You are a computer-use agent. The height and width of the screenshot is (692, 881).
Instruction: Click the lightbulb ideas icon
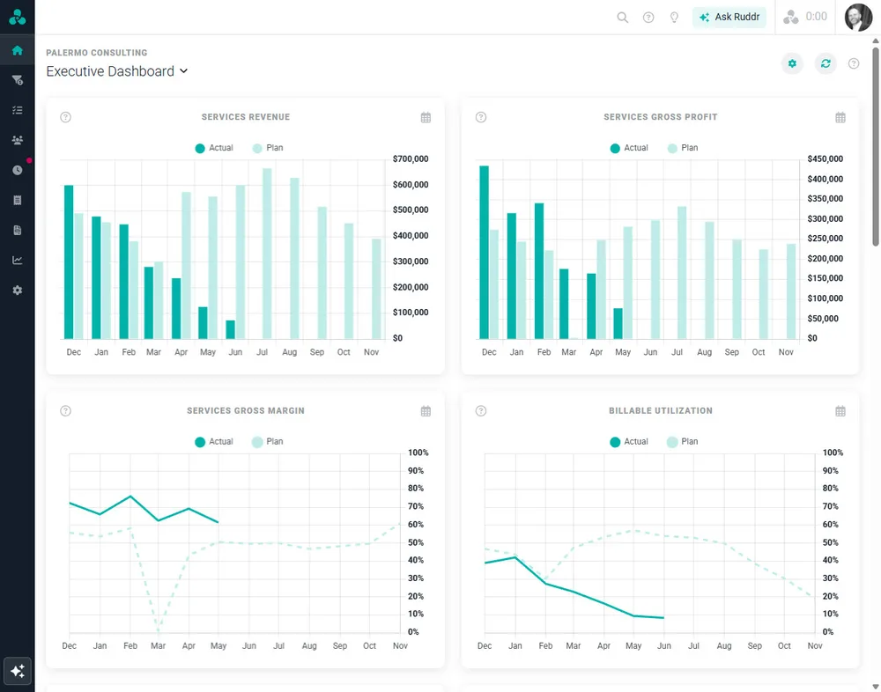point(674,18)
